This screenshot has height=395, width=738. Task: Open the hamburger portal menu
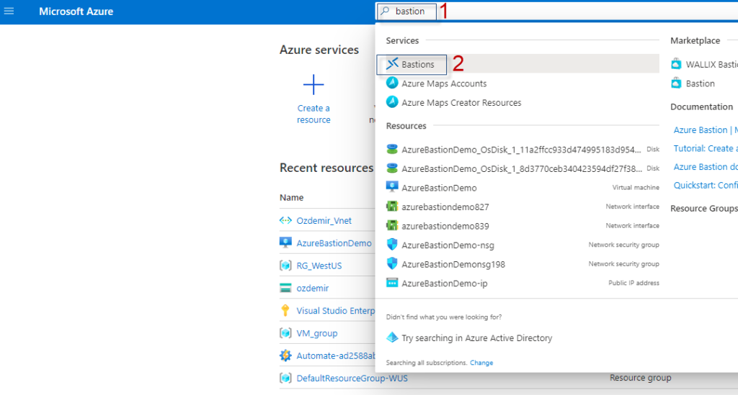coord(9,11)
